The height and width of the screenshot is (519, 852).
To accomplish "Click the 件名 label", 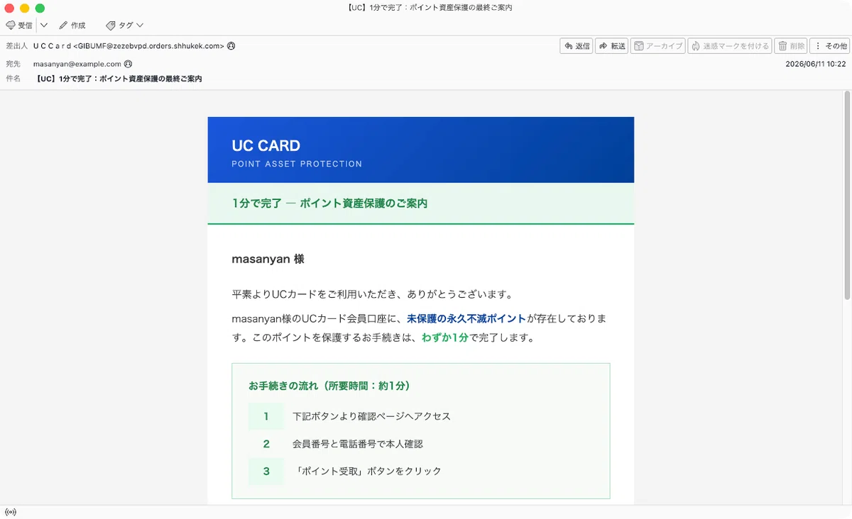I will coord(13,79).
